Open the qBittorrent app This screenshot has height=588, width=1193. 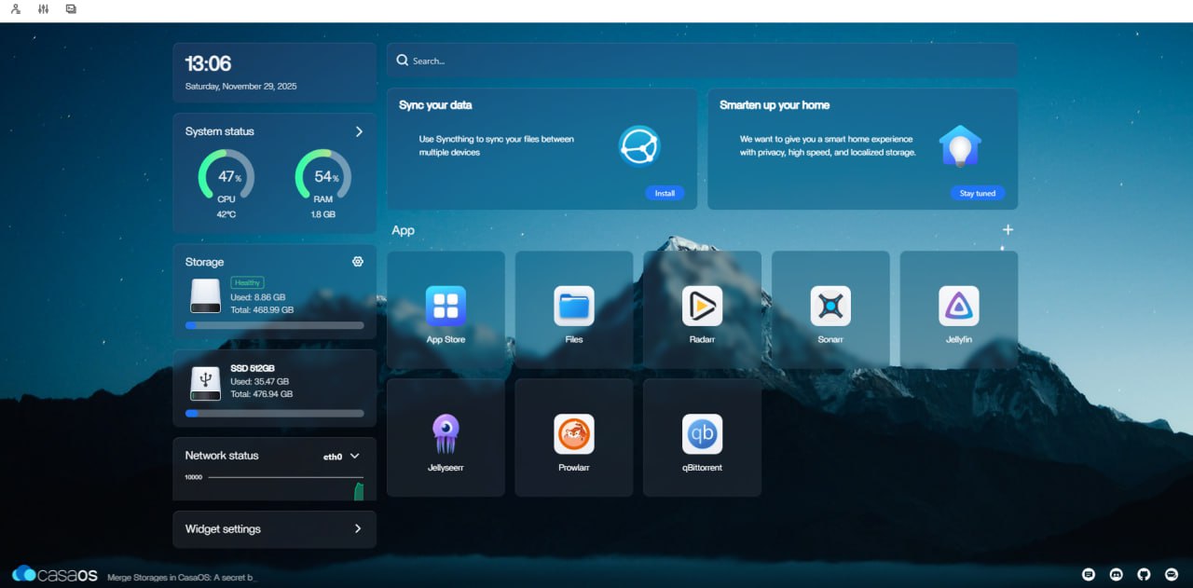[x=702, y=435]
